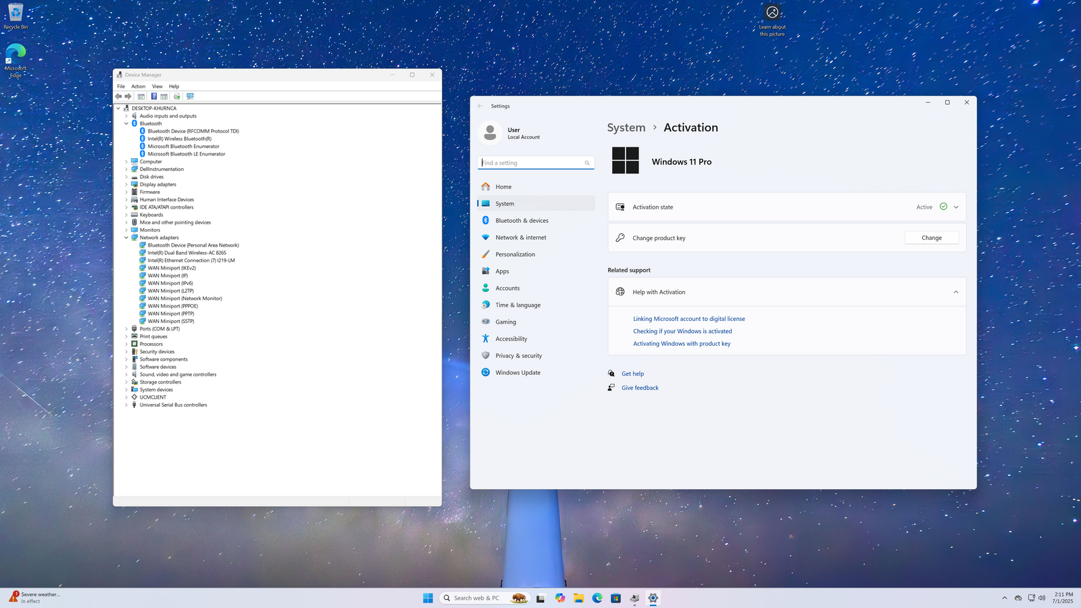Click the Windows Start button

(428, 598)
